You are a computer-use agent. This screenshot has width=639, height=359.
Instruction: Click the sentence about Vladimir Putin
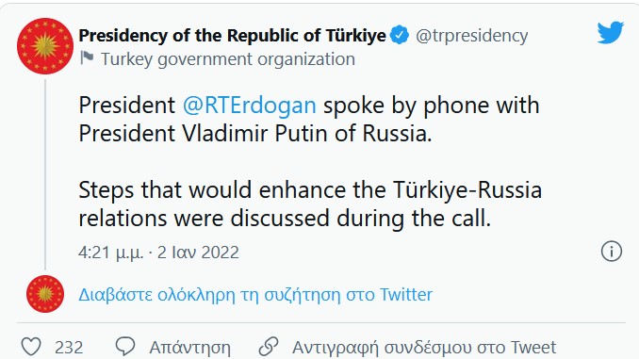click(309, 120)
